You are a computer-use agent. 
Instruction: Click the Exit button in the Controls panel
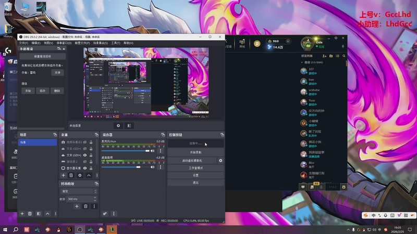coord(195,183)
